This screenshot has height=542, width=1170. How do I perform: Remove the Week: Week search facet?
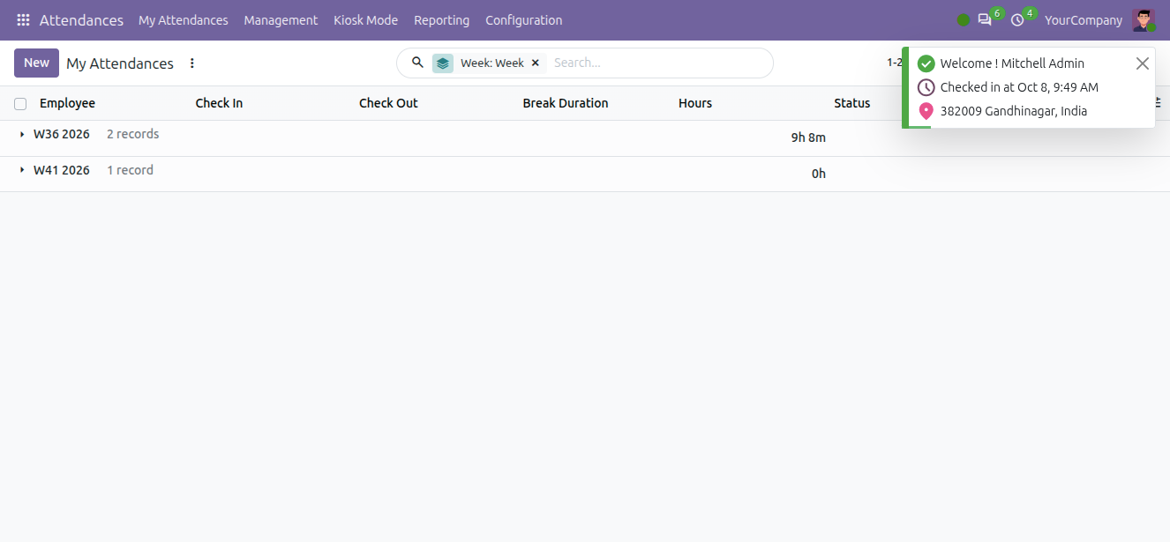tap(535, 63)
